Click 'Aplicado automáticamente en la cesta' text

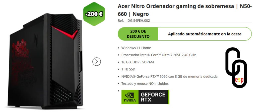click(x=205, y=34)
